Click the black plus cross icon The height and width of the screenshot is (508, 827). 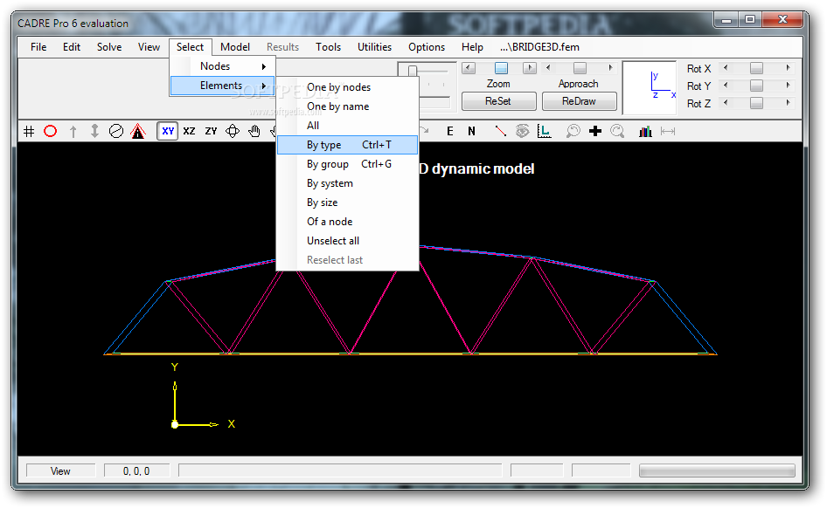tap(595, 131)
